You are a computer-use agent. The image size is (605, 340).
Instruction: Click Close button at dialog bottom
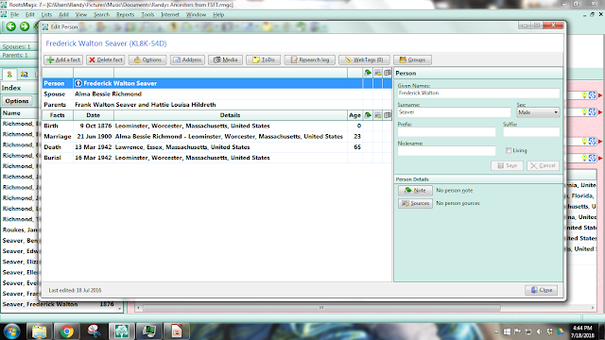click(x=542, y=290)
